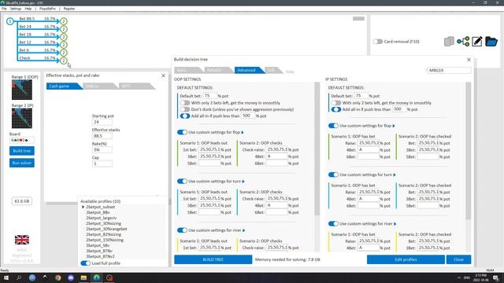Click the Rake(%) input field
The width and height of the screenshot is (504, 283).
[102, 150]
